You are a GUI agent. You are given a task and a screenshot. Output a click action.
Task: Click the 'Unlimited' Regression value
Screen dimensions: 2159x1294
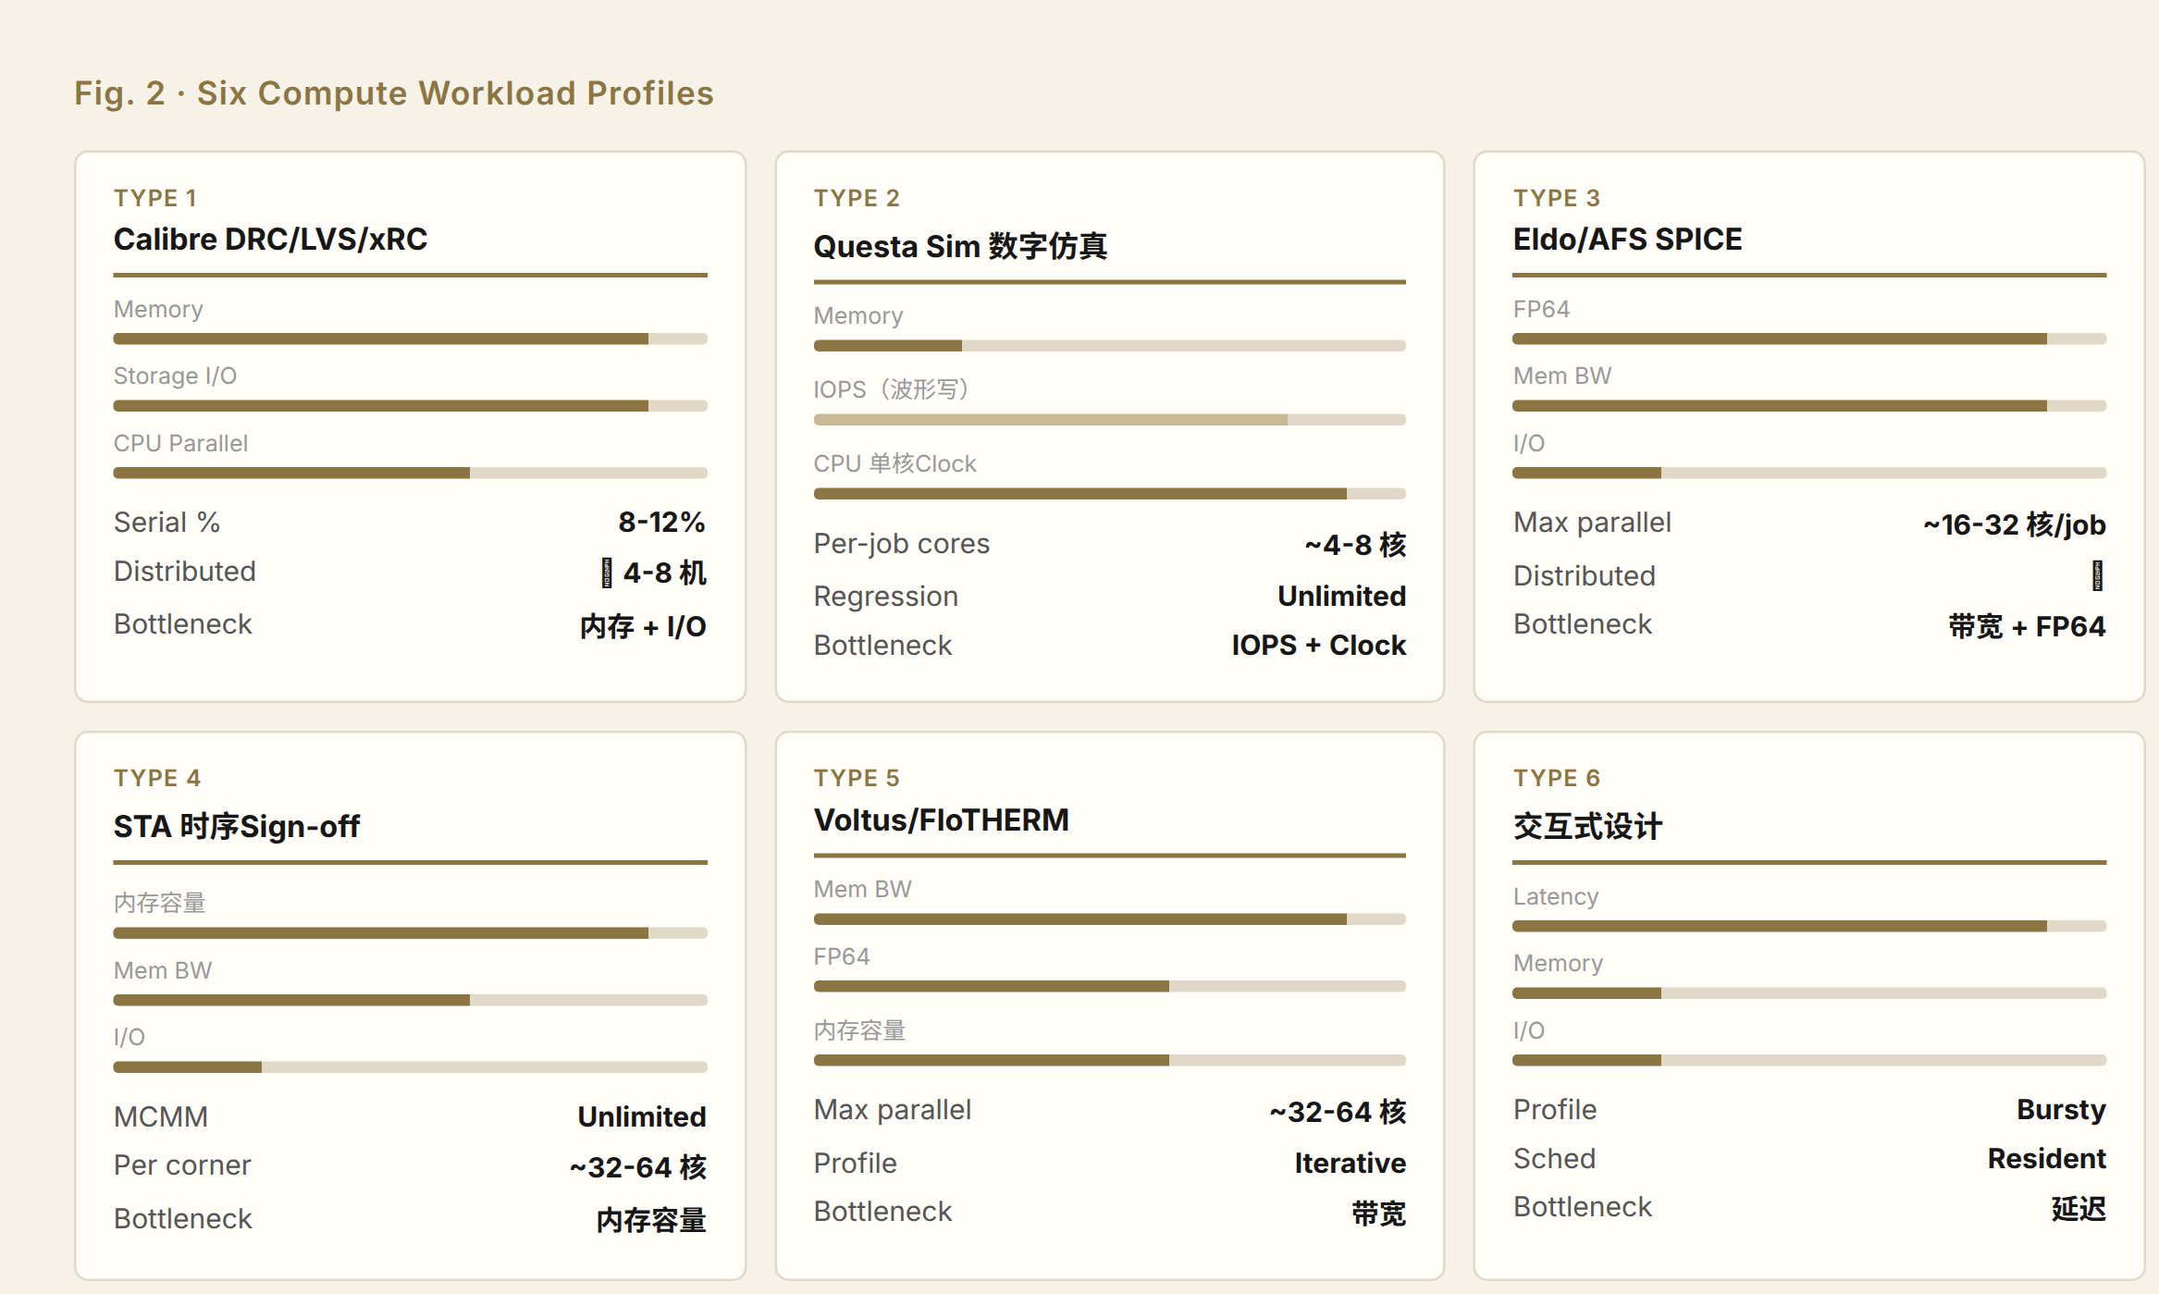point(1342,597)
